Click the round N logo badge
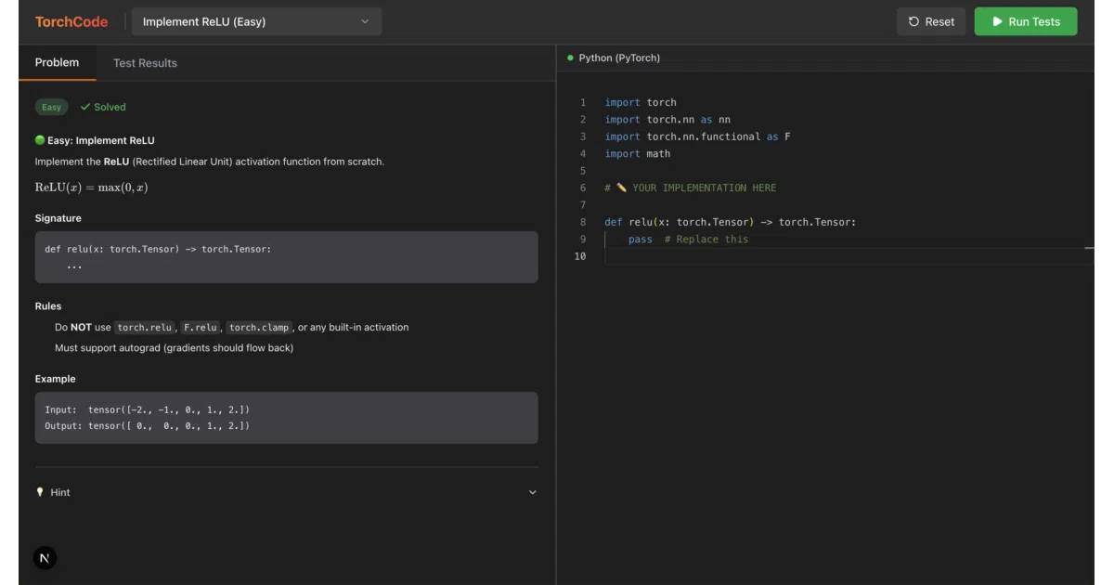The image size is (1114, 585). click(45, 557)
